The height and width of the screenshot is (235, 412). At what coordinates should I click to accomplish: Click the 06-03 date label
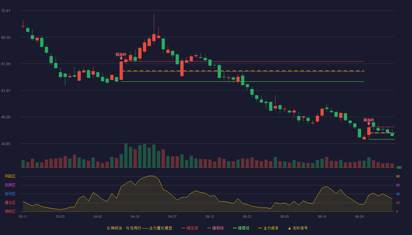(x=285, y=216)
